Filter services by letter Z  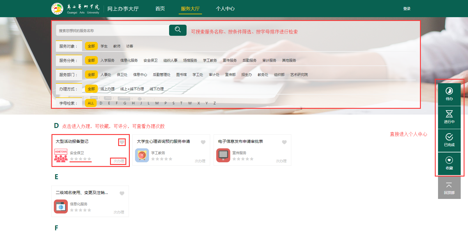point(215,103)
